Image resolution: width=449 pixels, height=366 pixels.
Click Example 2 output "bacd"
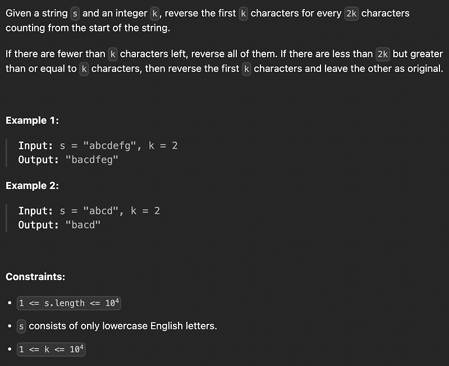point(83,225)
